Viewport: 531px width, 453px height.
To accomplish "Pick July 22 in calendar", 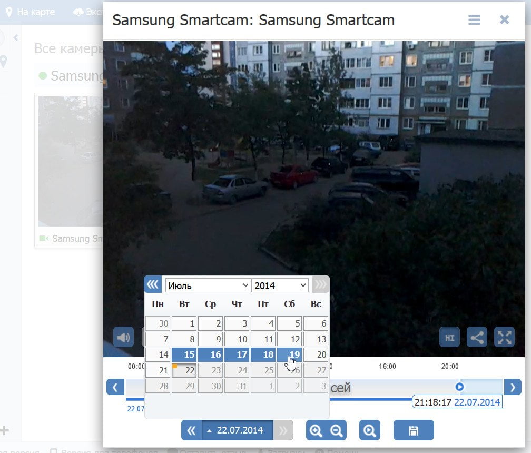I will 184,370.
